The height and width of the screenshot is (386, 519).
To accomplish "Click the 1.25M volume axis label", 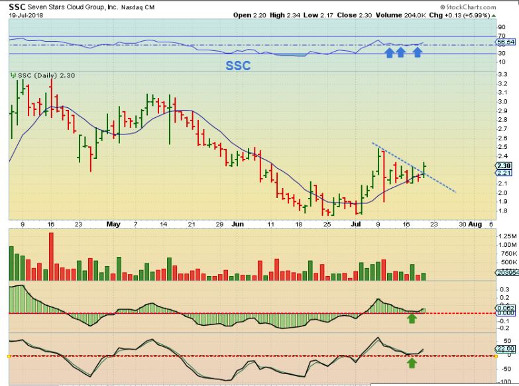I will [507, 236].
